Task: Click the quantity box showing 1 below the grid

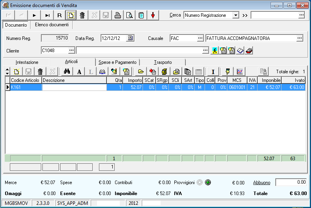Action: point(107,167)
